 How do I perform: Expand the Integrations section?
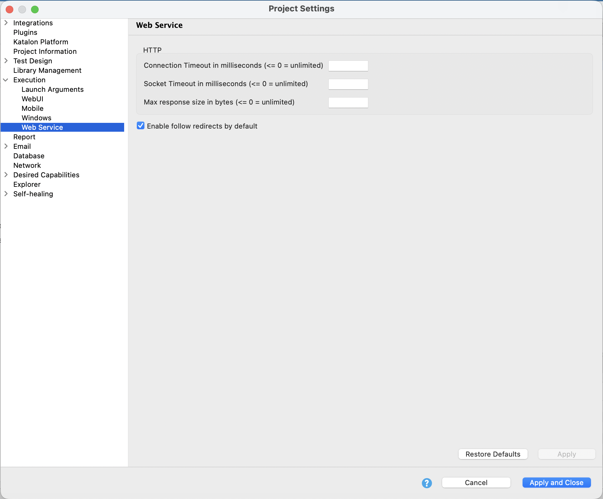pos(6,22)
